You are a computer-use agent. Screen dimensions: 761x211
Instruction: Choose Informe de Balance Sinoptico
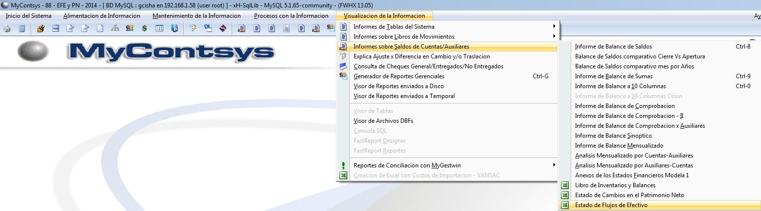660,136
